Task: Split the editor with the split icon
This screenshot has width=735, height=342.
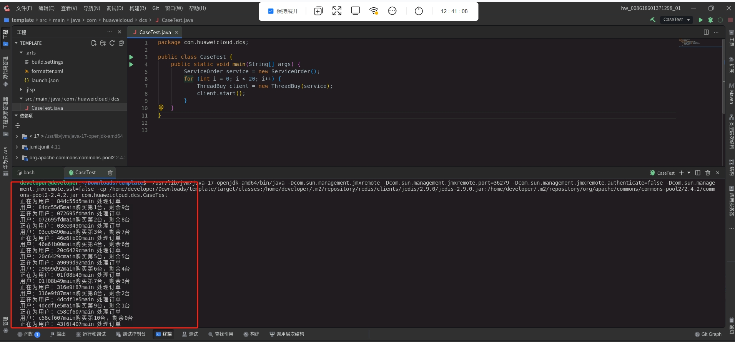Action: [706, 32]
